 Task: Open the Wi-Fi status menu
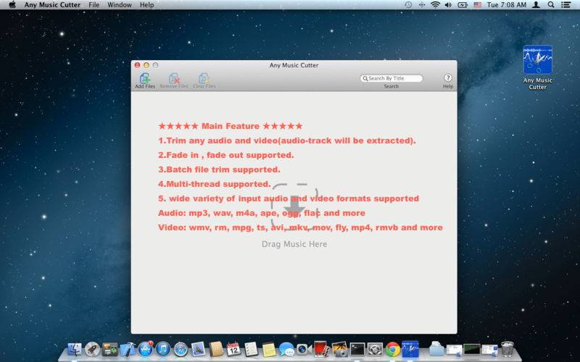click(436, 5)
